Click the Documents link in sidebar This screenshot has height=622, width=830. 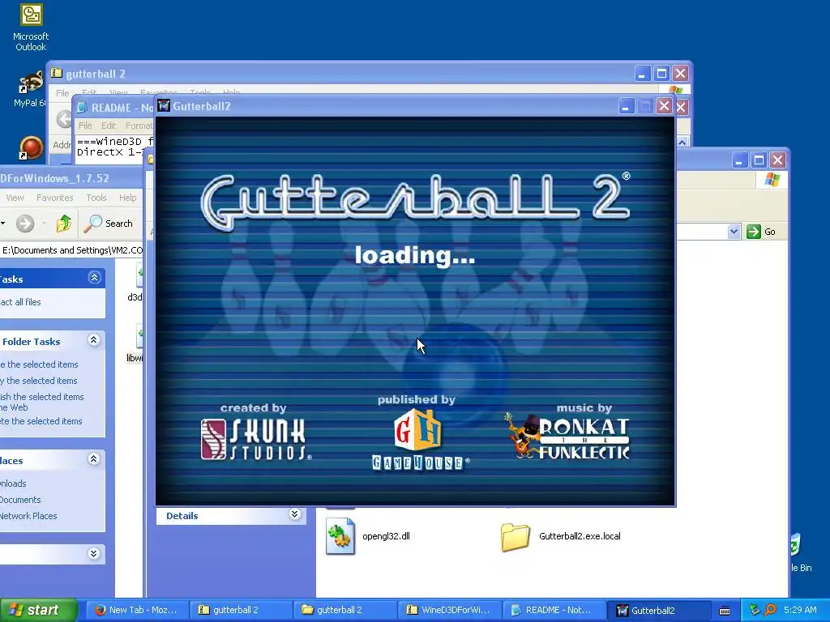pos(20,499)
